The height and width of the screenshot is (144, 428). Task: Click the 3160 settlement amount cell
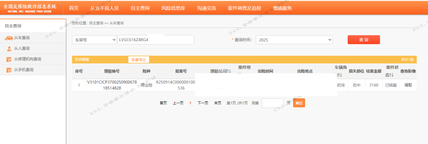pyautogui.click(x=374, y=85)
